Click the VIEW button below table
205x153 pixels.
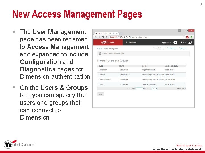(101, 94)
